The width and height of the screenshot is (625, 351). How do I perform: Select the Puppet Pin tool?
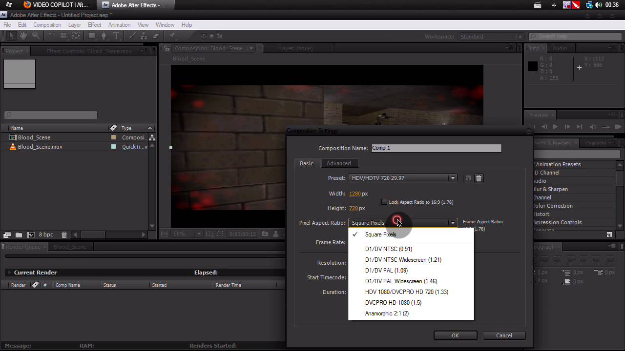tap(172, 36)
